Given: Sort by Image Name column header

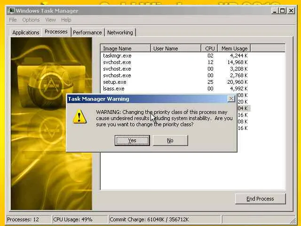Looking at the screenshot, I should [126, 48].
